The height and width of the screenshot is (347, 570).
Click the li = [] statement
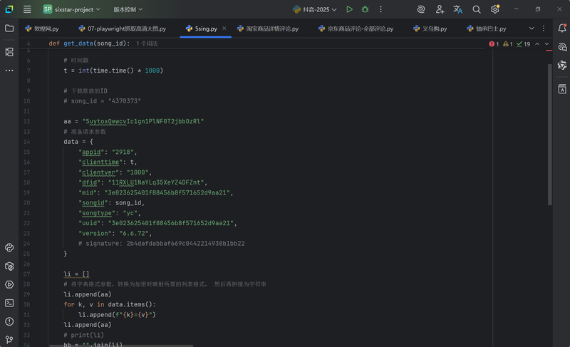pyautogui.click(x=76, y=274)
